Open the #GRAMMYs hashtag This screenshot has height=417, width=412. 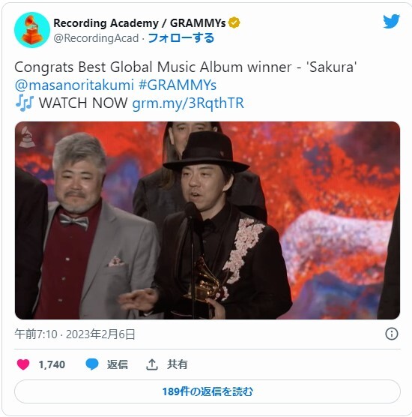[178, 85]
